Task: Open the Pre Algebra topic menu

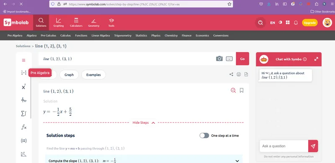Action: [15, 36]
